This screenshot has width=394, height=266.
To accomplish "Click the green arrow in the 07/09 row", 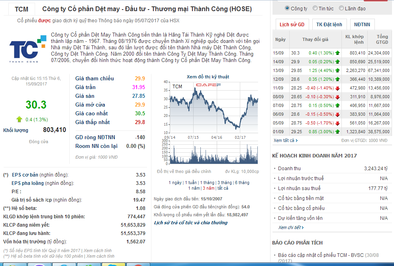I will 337,105.
